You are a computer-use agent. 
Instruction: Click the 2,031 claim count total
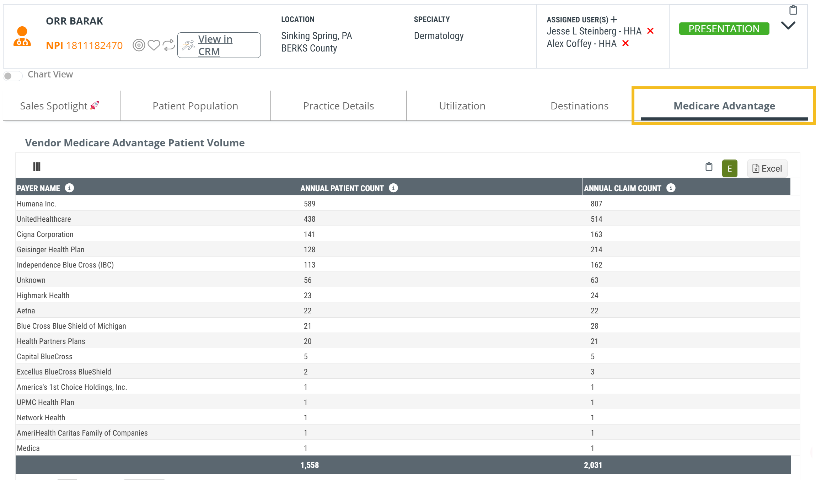pos(593,465)
